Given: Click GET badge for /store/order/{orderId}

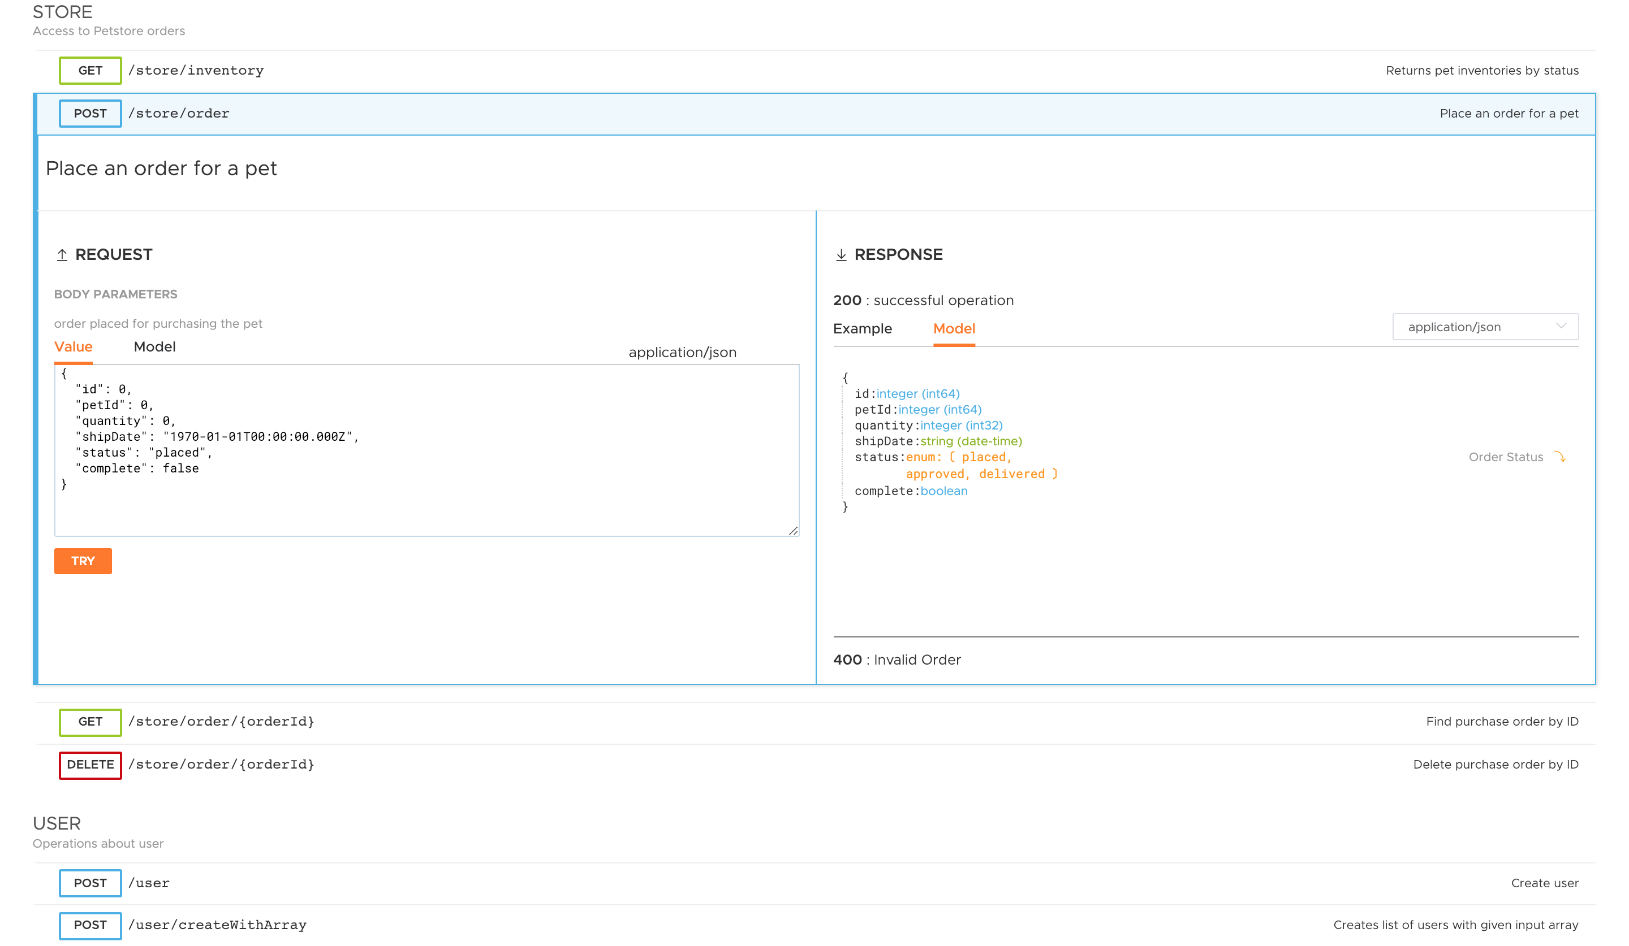Looking at the screenshot, I should point(90,721).
